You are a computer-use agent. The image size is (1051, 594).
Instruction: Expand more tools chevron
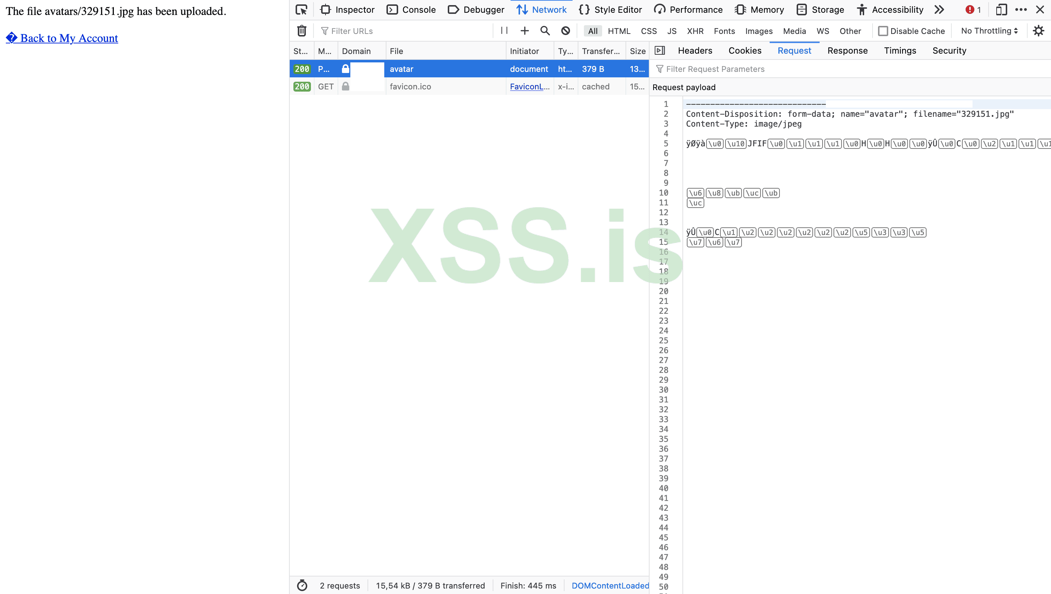(939, 10)
